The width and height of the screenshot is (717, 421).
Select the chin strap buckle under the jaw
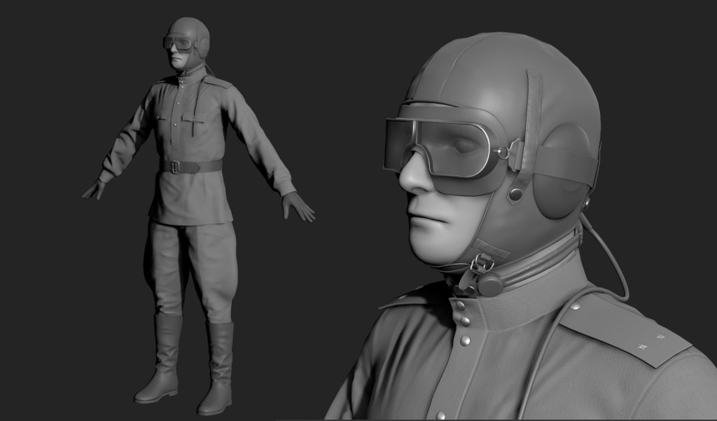[479, 268]
